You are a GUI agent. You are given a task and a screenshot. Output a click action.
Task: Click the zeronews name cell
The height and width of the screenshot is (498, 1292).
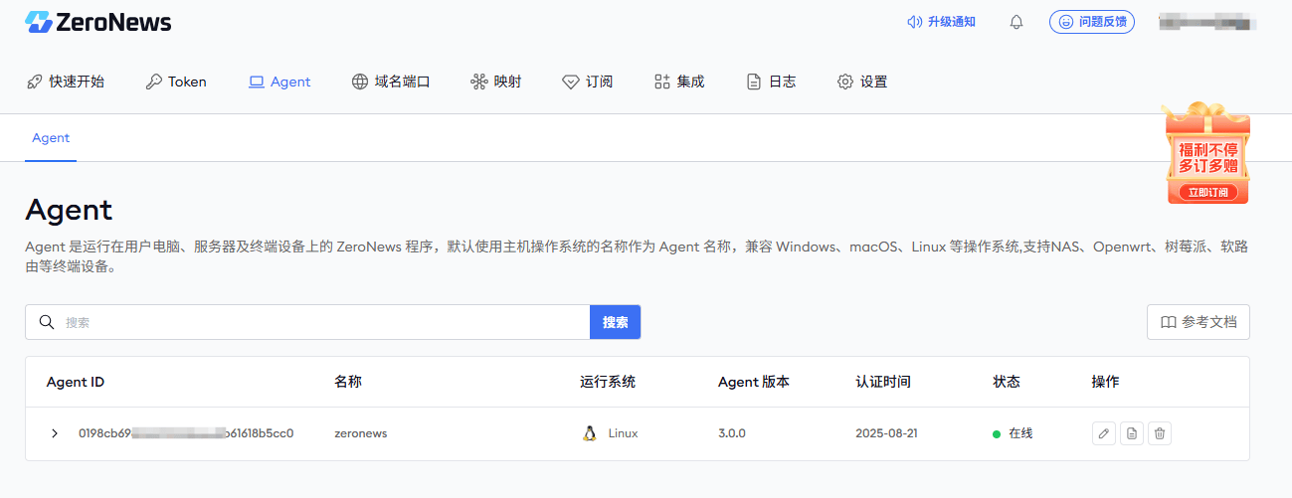361,433
